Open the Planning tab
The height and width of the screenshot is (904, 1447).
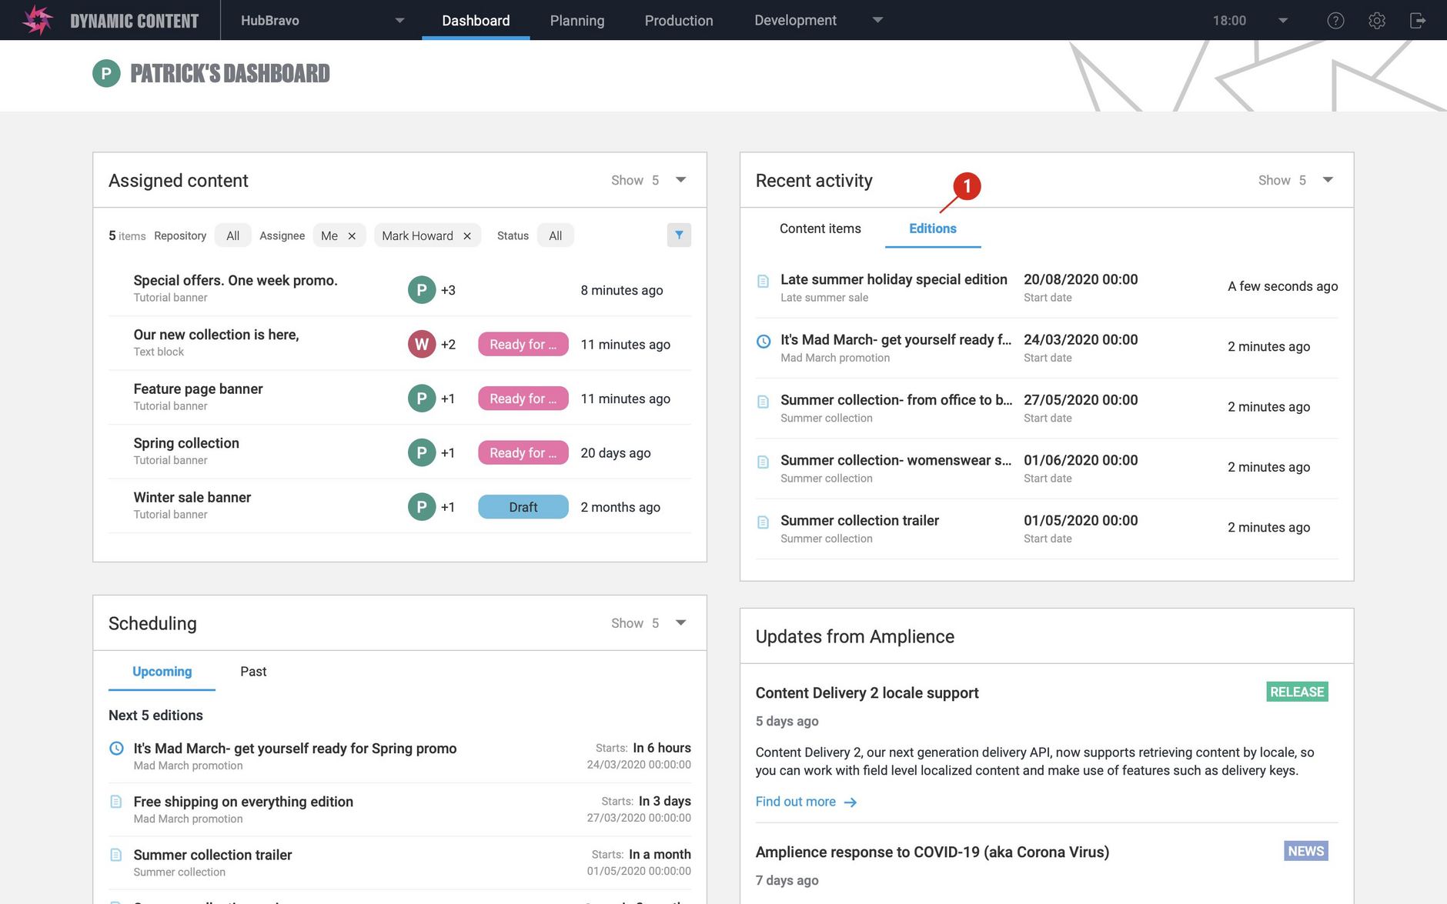point(577,21)
